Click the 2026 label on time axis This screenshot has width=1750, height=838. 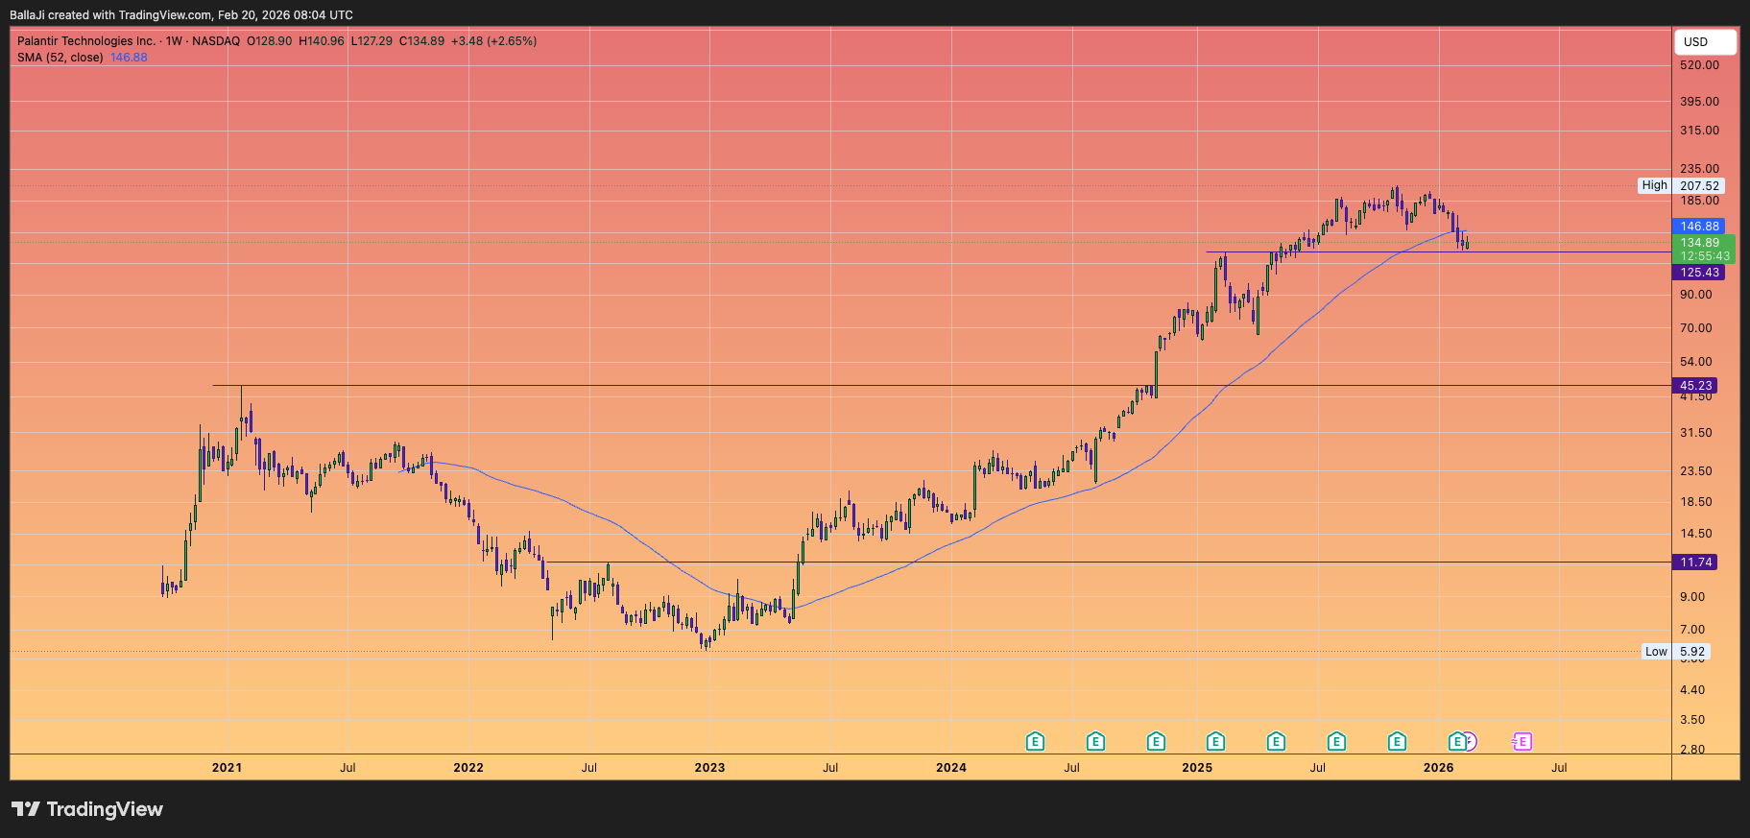[1438, 768]
